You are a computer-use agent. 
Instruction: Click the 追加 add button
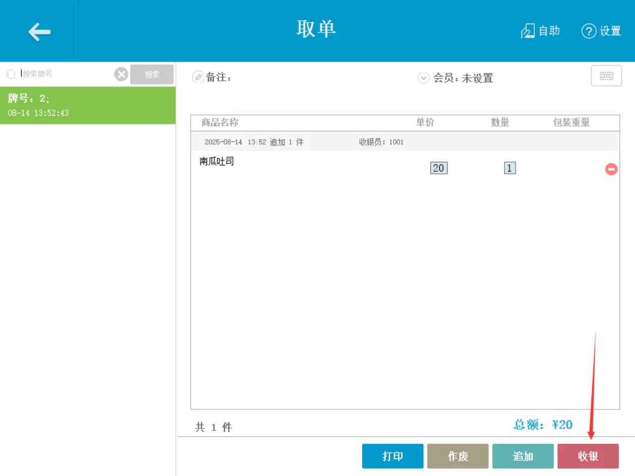(523, 456)
